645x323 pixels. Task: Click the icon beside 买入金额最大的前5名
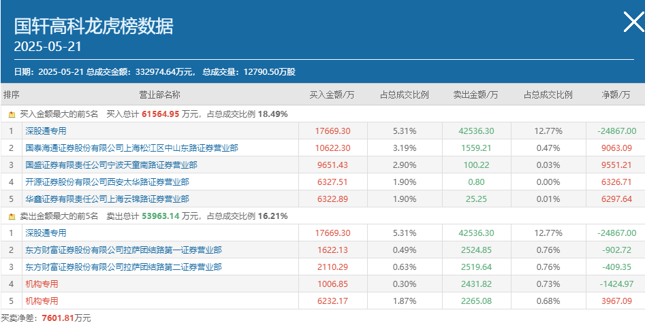click(12, 115)
